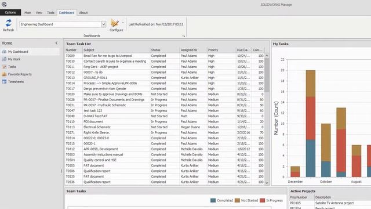
Task: Click the Engineering Dashboard selection field
Action: [60, 24]
